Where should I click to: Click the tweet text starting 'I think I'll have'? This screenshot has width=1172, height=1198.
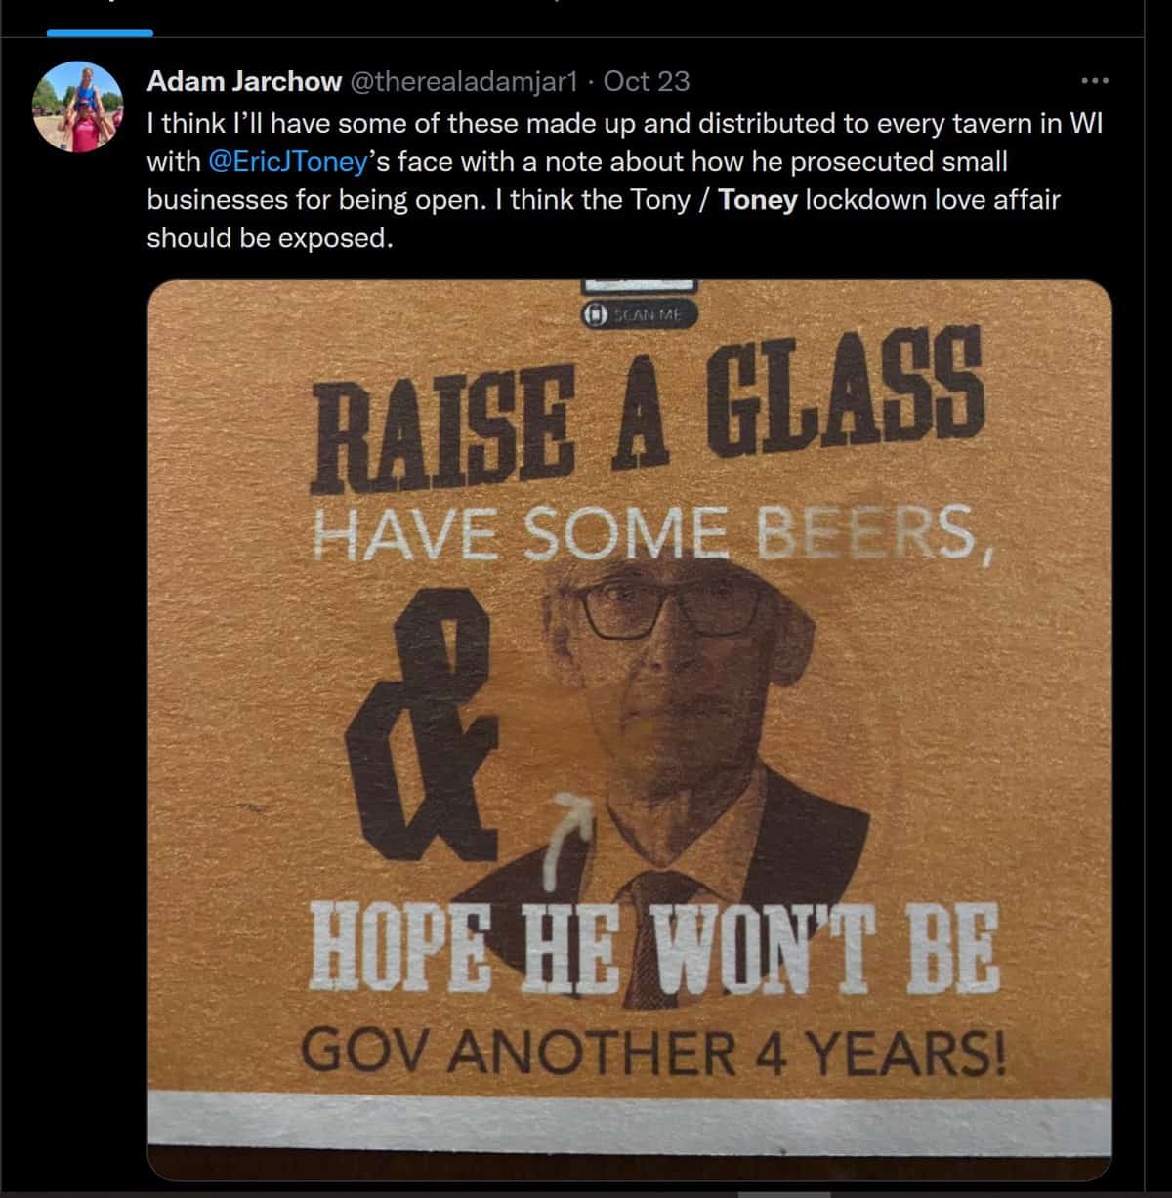click(625, 181)
